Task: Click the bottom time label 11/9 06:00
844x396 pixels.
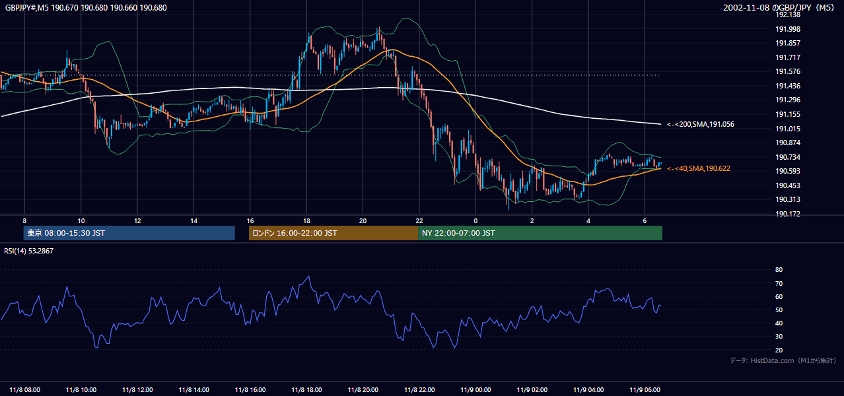Action: 645,389
